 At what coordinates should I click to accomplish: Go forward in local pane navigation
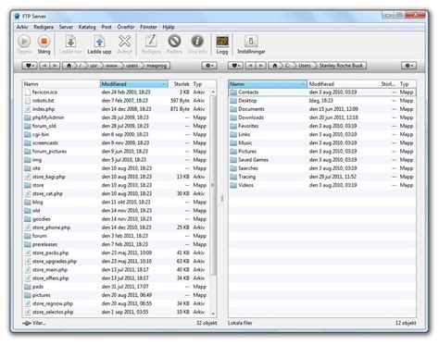261,66
